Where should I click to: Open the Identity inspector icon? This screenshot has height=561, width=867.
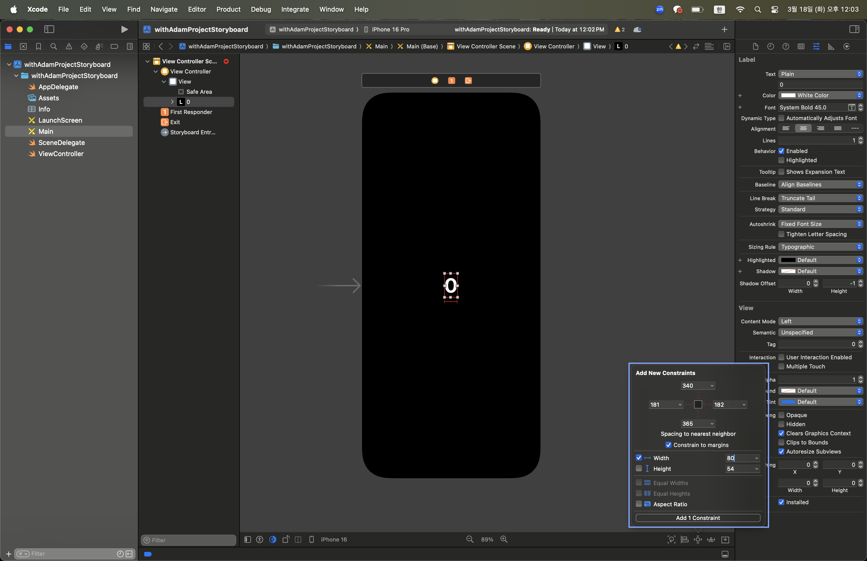coord(801,46)
